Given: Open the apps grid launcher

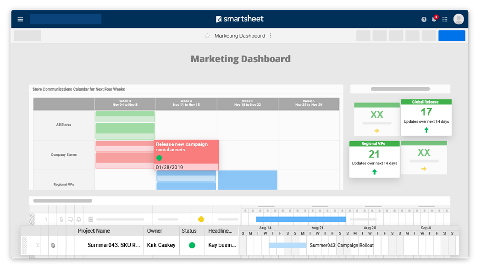Looking at the screenshot, I should (x=445, y=20).
